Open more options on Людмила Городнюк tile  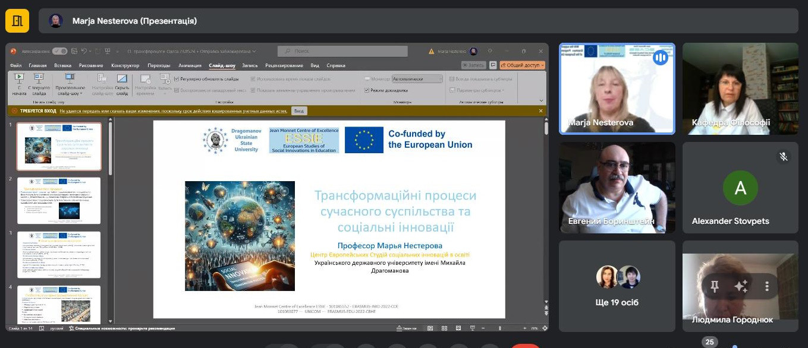click(767, 287)
